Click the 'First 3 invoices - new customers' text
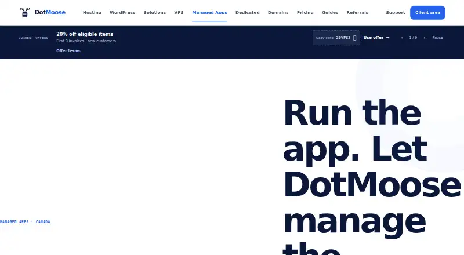The width and height of the screenshot is (464, 255). (86, 41)
